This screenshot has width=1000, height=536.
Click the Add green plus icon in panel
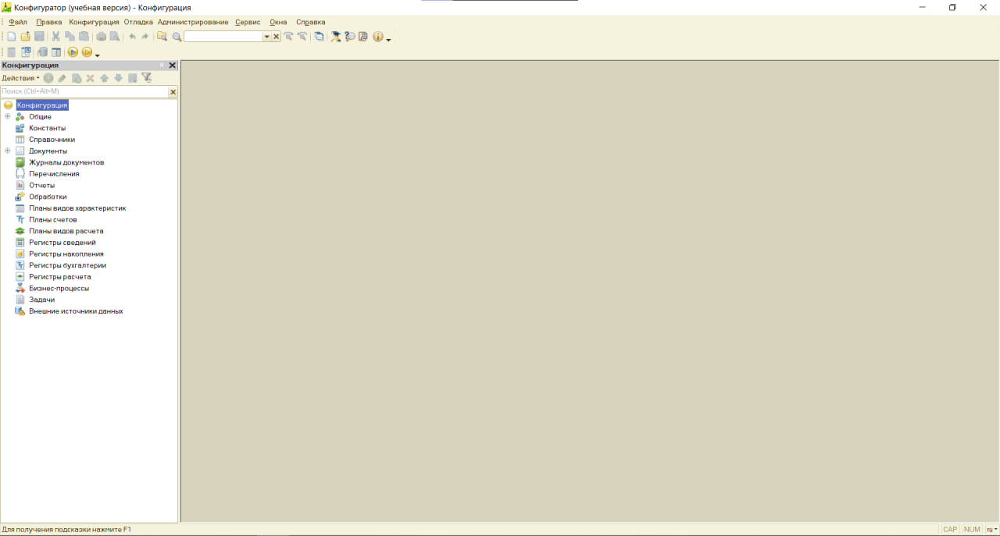(48, 78)
